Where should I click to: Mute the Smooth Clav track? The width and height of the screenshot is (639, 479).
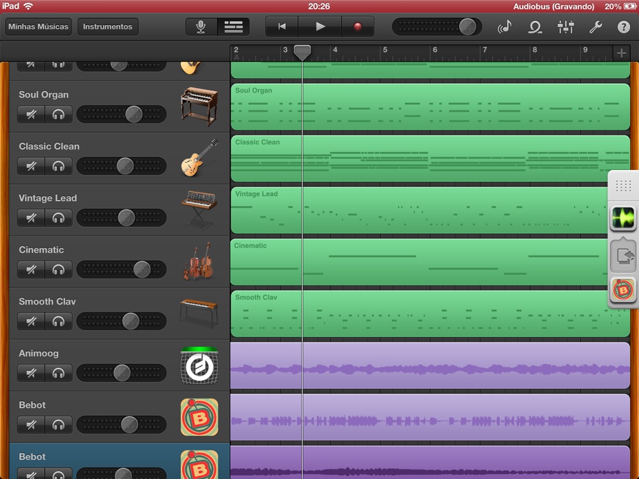[x=31, y=321]
